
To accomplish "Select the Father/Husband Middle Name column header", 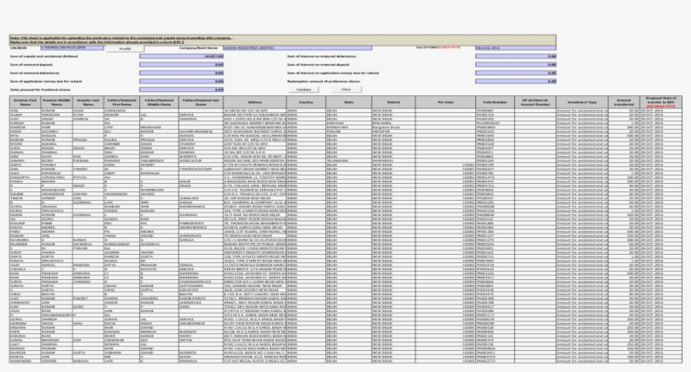I will [159, 102].
